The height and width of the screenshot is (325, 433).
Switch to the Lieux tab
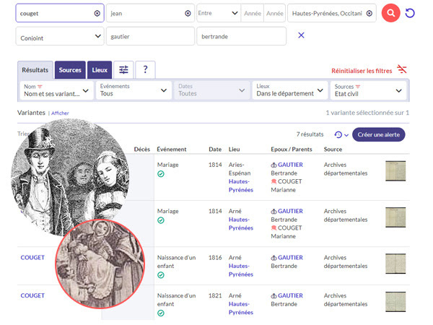pos(100,69)
